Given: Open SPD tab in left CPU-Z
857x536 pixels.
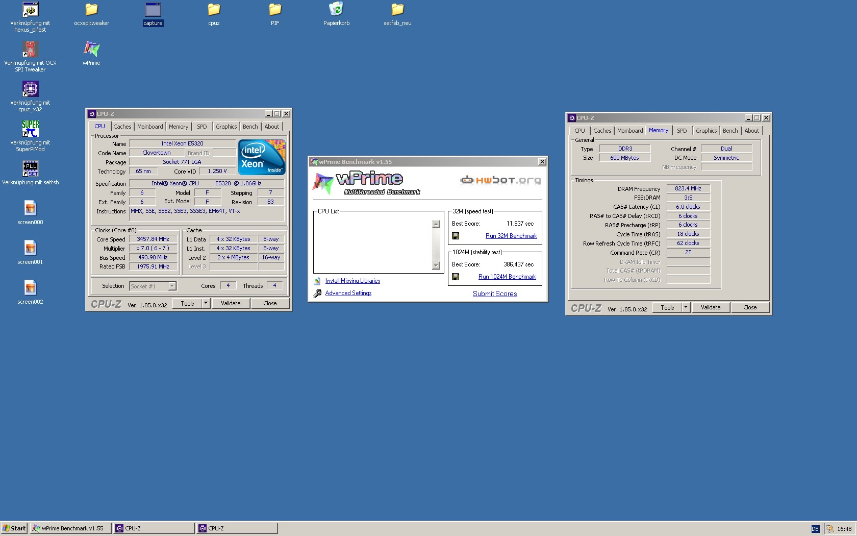Looking at the screenshot, I should (x=202, y=127).
